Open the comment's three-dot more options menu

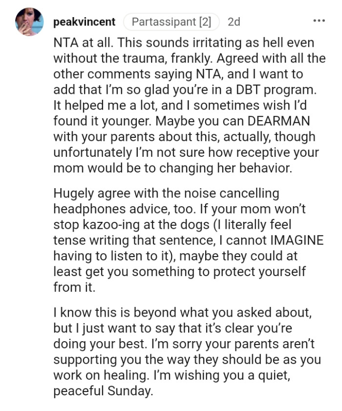click(319, 21)
